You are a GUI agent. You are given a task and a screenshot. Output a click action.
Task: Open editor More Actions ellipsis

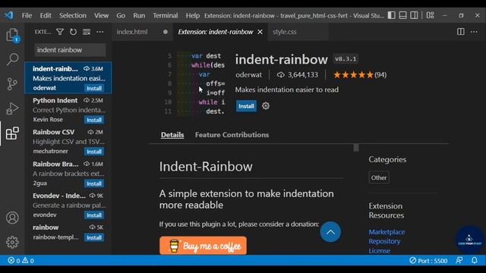point(474,32)
